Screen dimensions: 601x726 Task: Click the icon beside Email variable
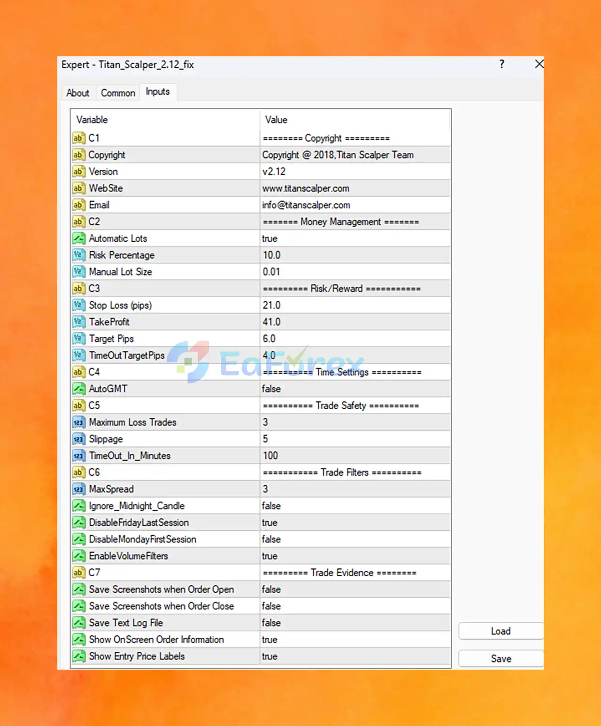coord(79,205)
